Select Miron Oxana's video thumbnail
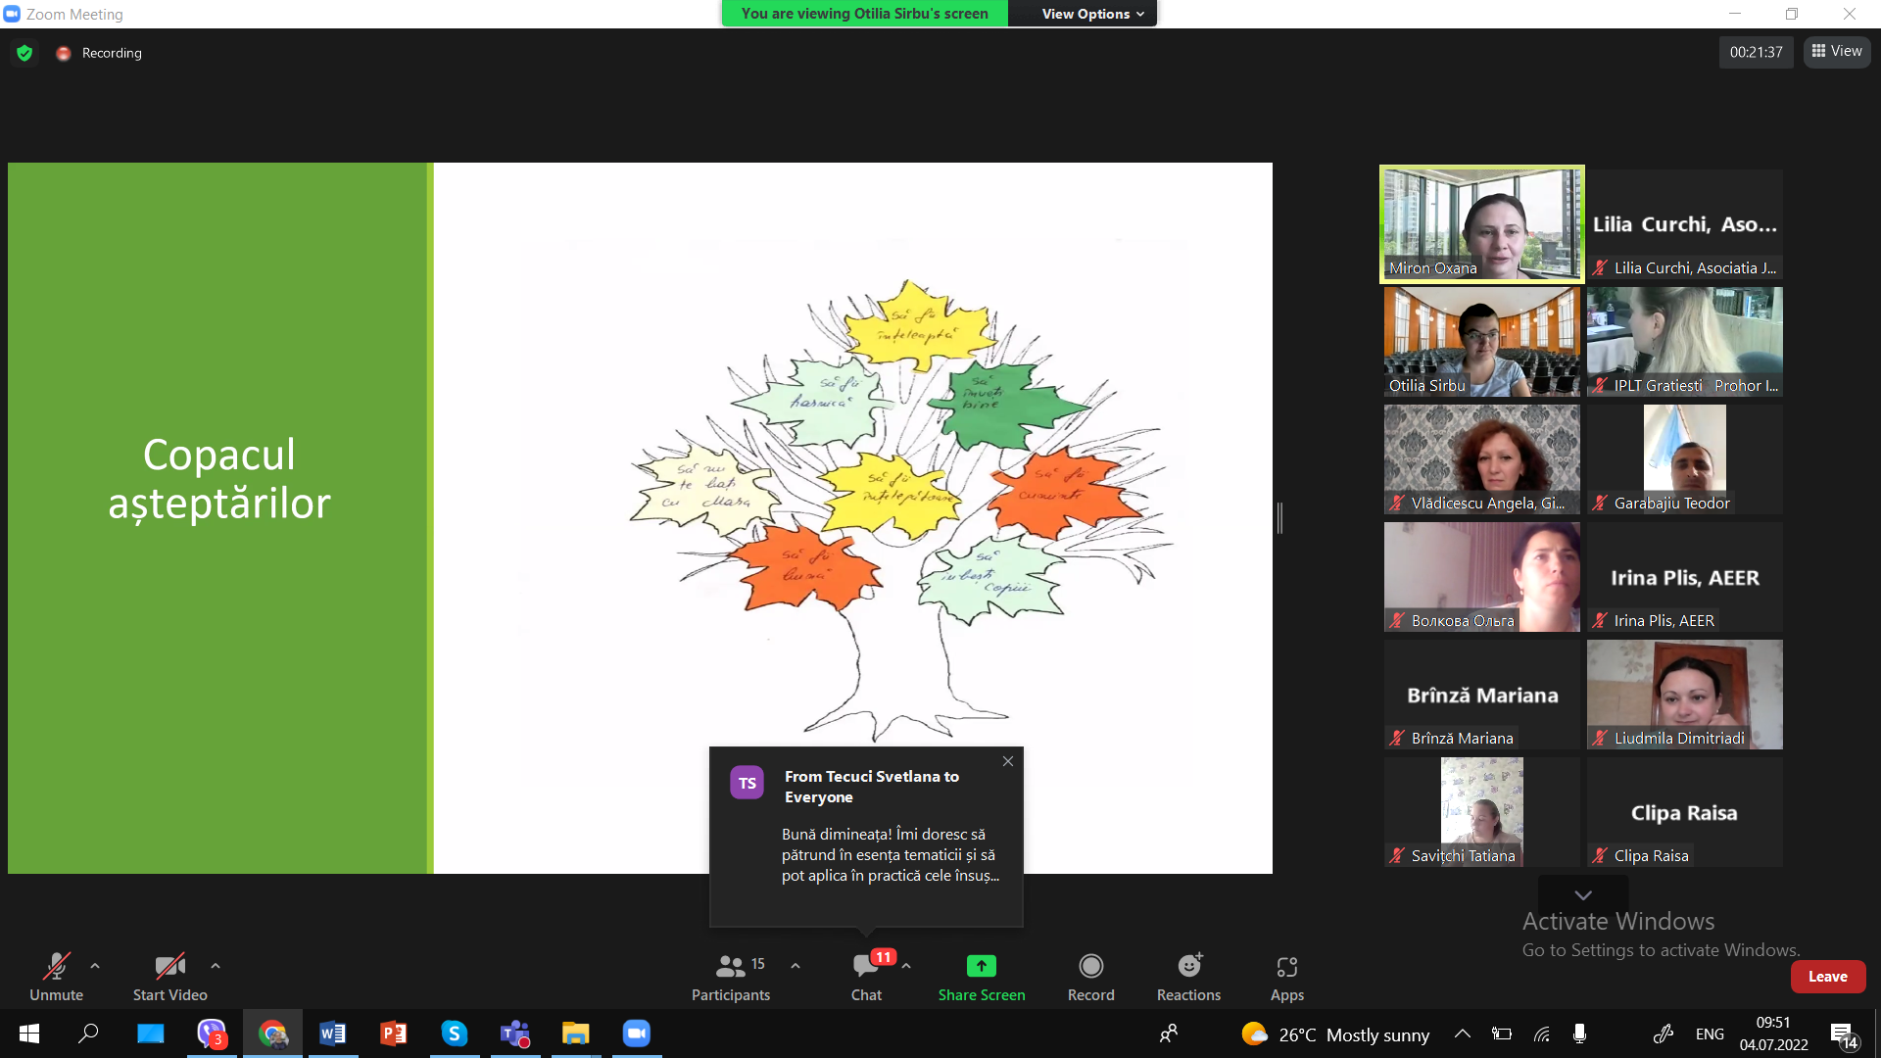The image size is (1881, 1058). 1481,224
